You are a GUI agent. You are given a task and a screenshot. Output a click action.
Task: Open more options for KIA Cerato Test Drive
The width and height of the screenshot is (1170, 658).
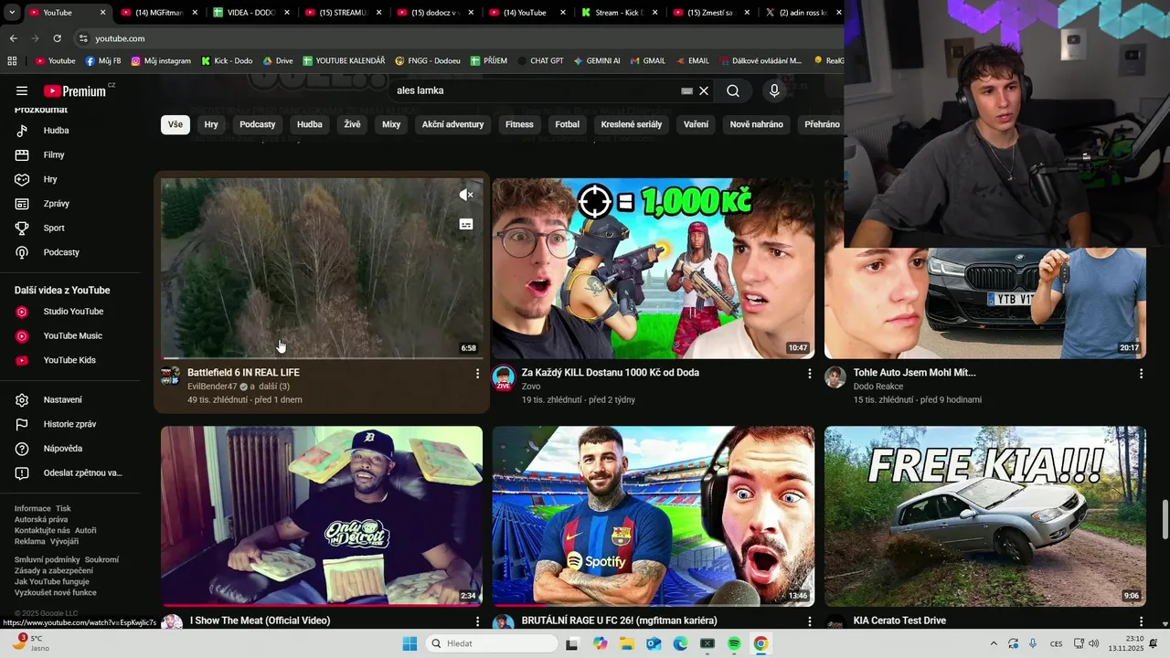1141,621
